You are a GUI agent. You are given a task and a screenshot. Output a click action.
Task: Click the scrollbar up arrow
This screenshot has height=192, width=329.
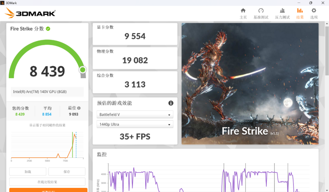point(327,24)
